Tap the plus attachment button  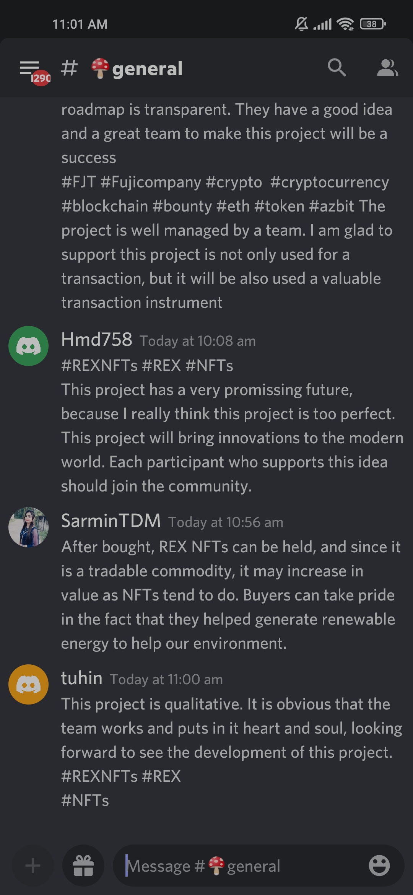click(33, 866)
